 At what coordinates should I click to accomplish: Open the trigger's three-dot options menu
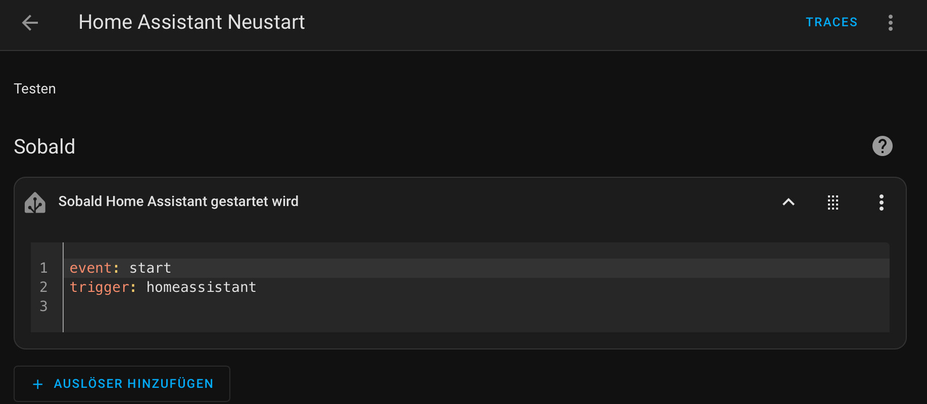pos(882,203)
